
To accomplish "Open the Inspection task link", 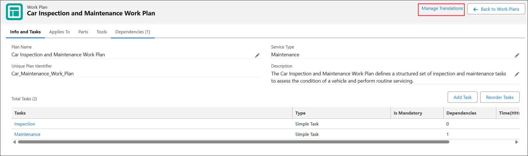I will pyautogui.click(x=25, y=124).
